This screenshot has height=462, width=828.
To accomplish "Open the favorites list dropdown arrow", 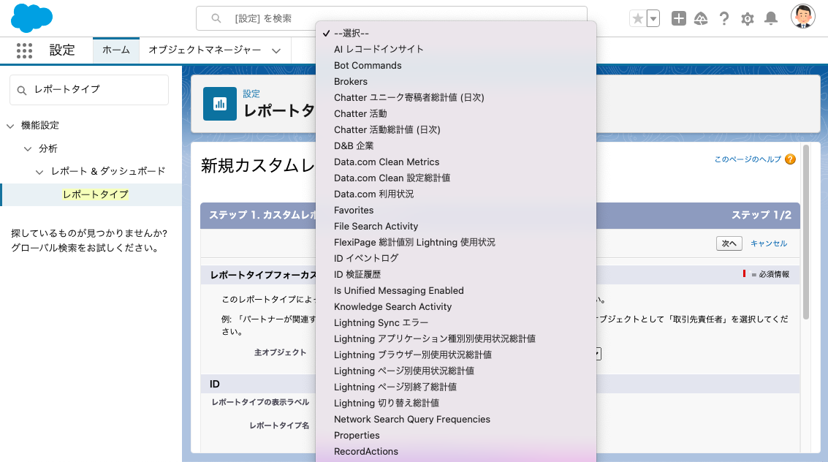I will click(653, 18).
